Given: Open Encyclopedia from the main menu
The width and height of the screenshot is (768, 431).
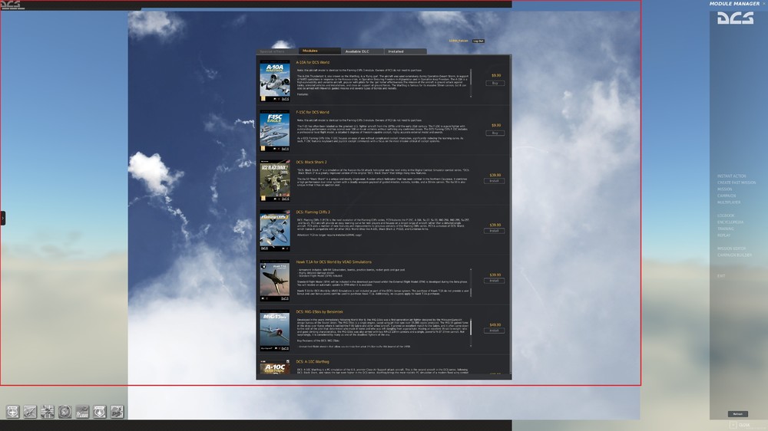Looking at the screenshot, I should 730,222.
